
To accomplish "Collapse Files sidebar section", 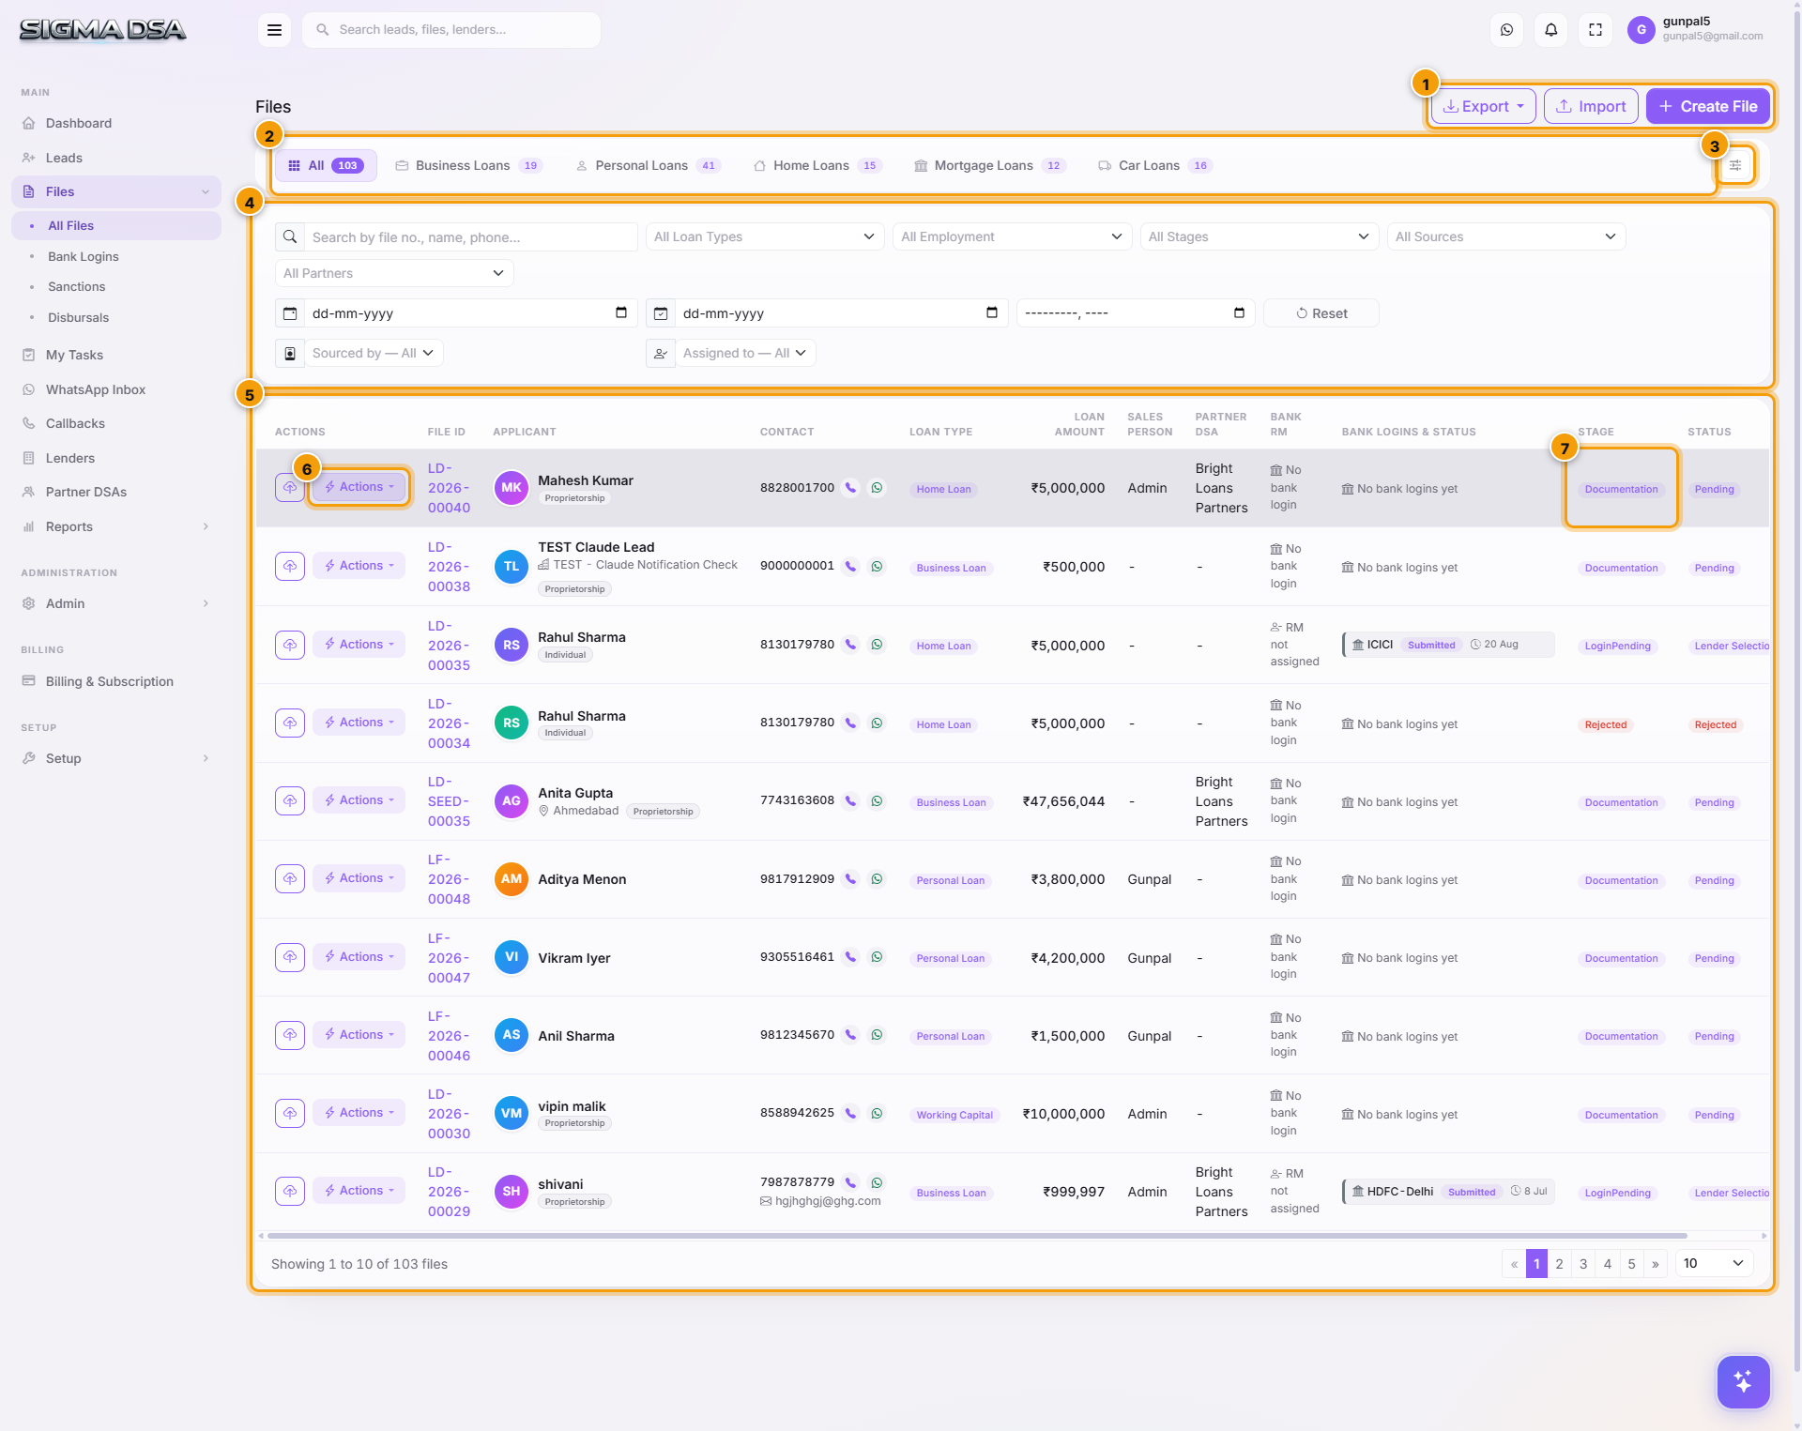I will [116, 191].
